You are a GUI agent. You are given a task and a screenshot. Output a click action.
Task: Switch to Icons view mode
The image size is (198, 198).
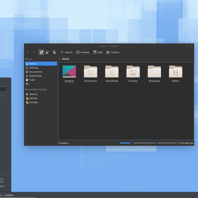[x=42, y=52]
